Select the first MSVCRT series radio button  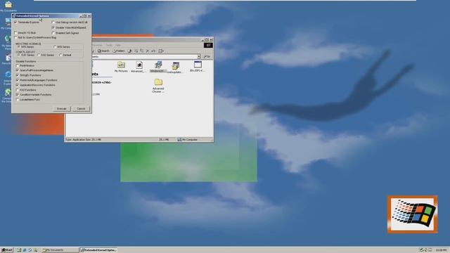[18, 47]
